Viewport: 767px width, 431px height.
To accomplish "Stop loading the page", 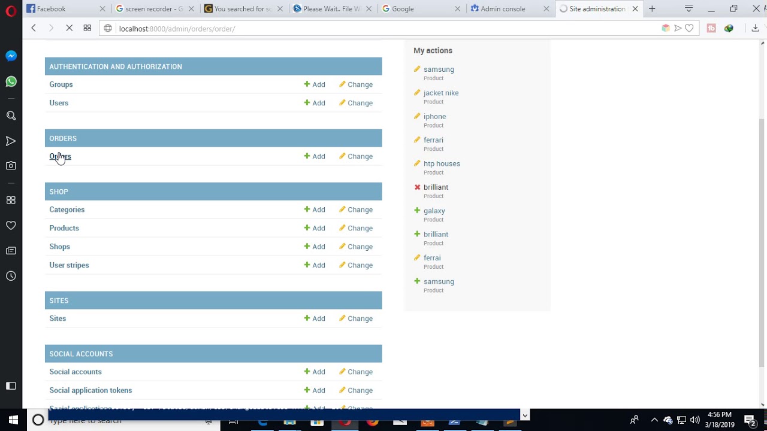I will pyautogui.click(x=69, y=28).
